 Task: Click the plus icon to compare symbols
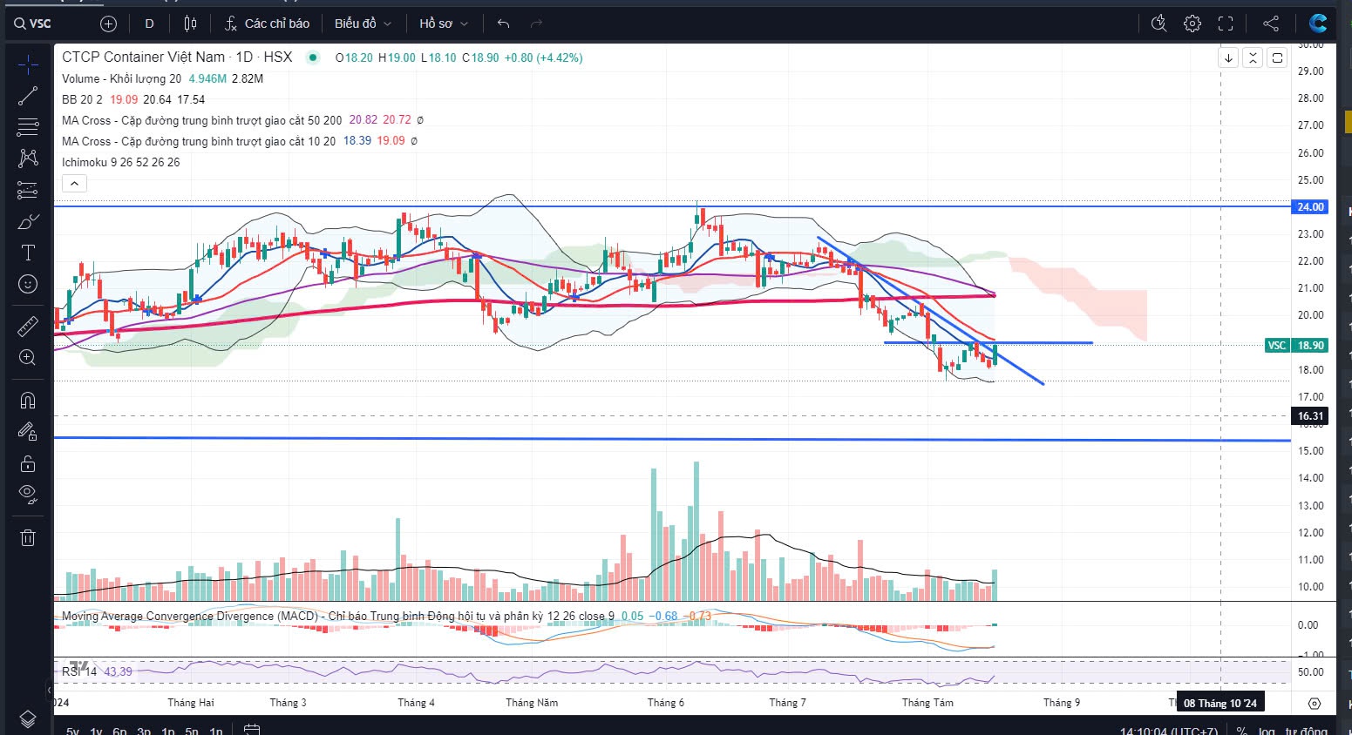tap(108, 24)
